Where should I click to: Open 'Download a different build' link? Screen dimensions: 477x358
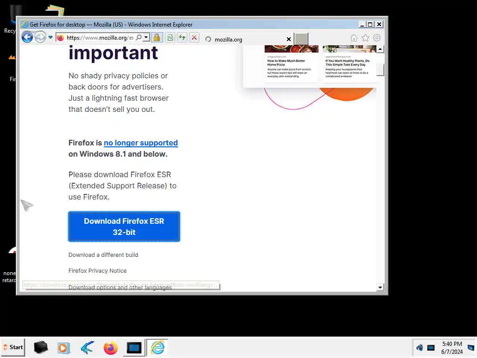point(103,255)
